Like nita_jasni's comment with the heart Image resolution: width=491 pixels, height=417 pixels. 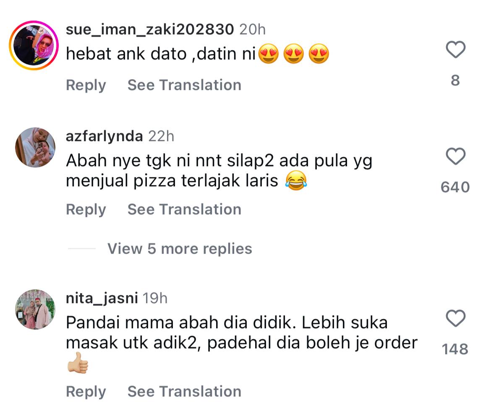coord(455,319)
